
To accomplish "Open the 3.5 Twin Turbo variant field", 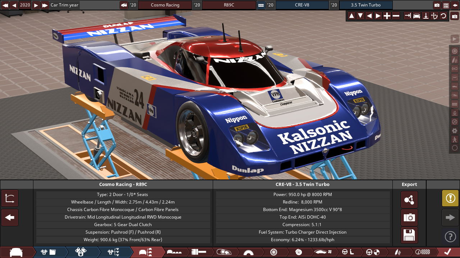I will pos(366,5).
